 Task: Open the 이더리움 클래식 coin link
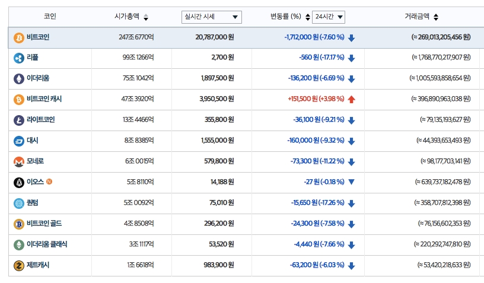click(47, 244)
